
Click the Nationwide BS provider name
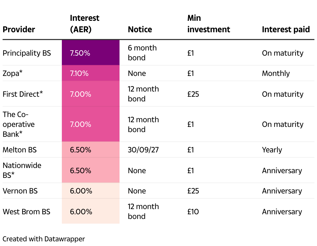[22, 170]
